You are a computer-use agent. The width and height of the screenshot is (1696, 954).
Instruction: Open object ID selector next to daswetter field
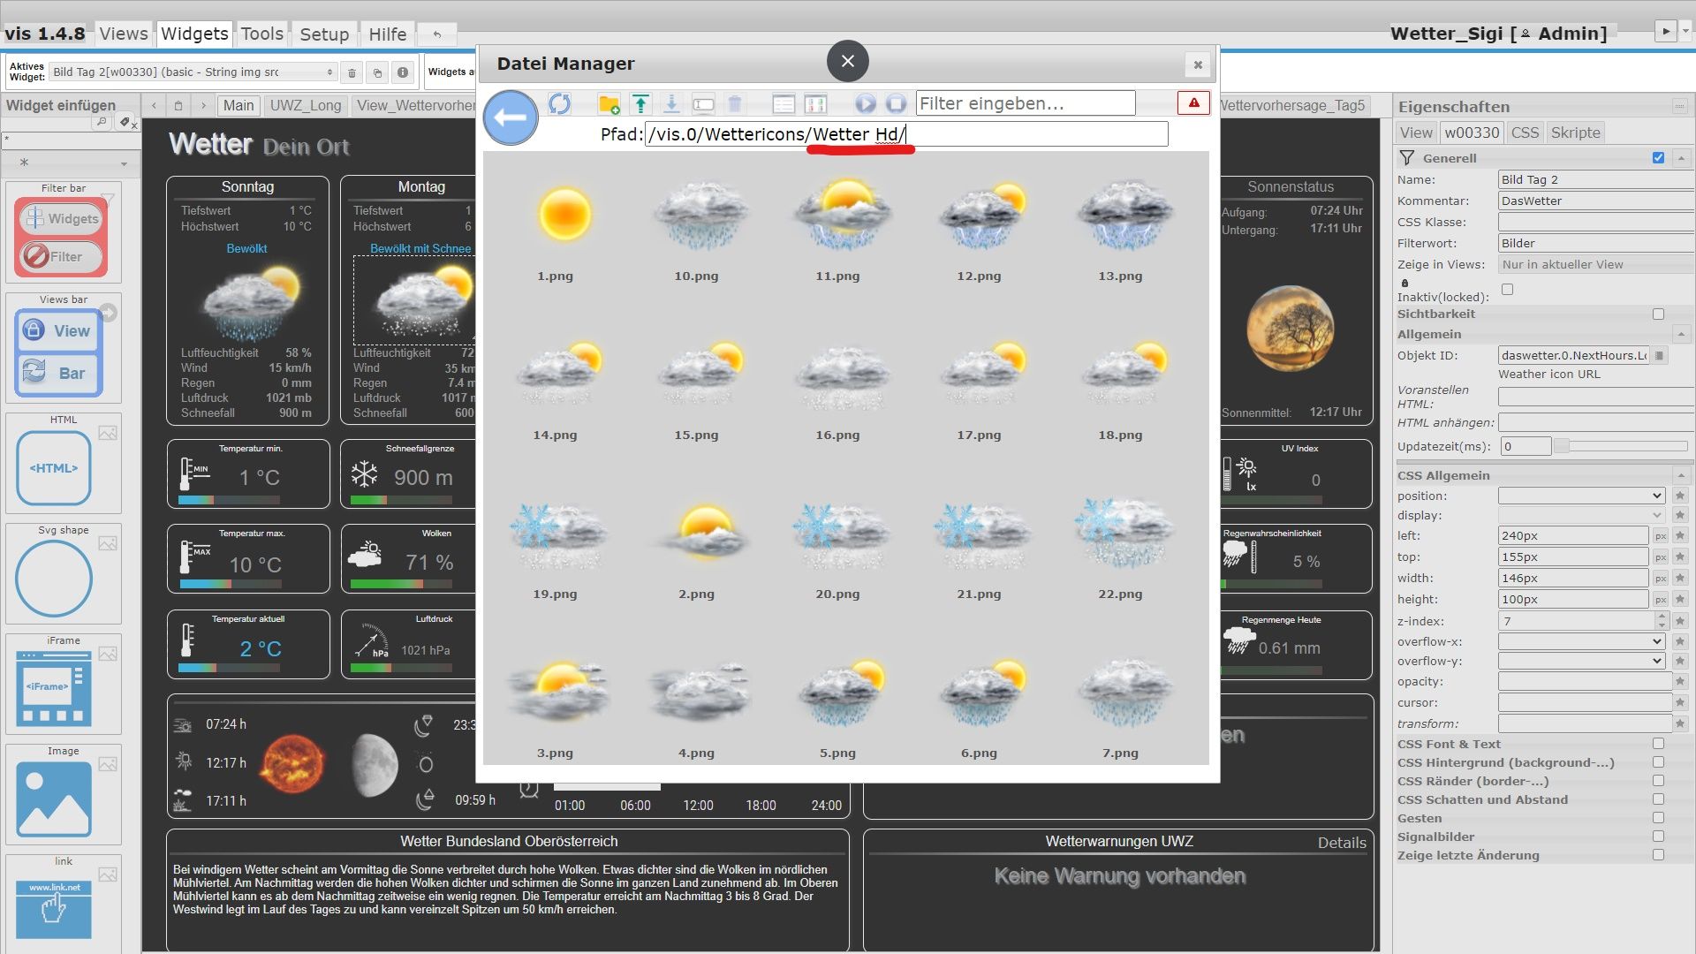(1660, 355)
